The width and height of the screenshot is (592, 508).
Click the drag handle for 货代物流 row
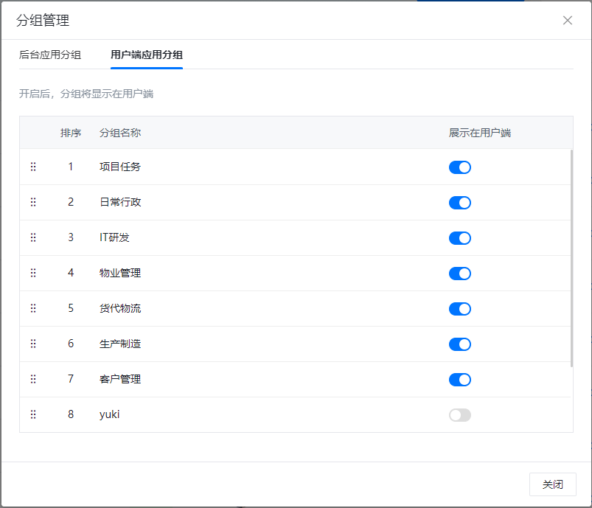33,308
